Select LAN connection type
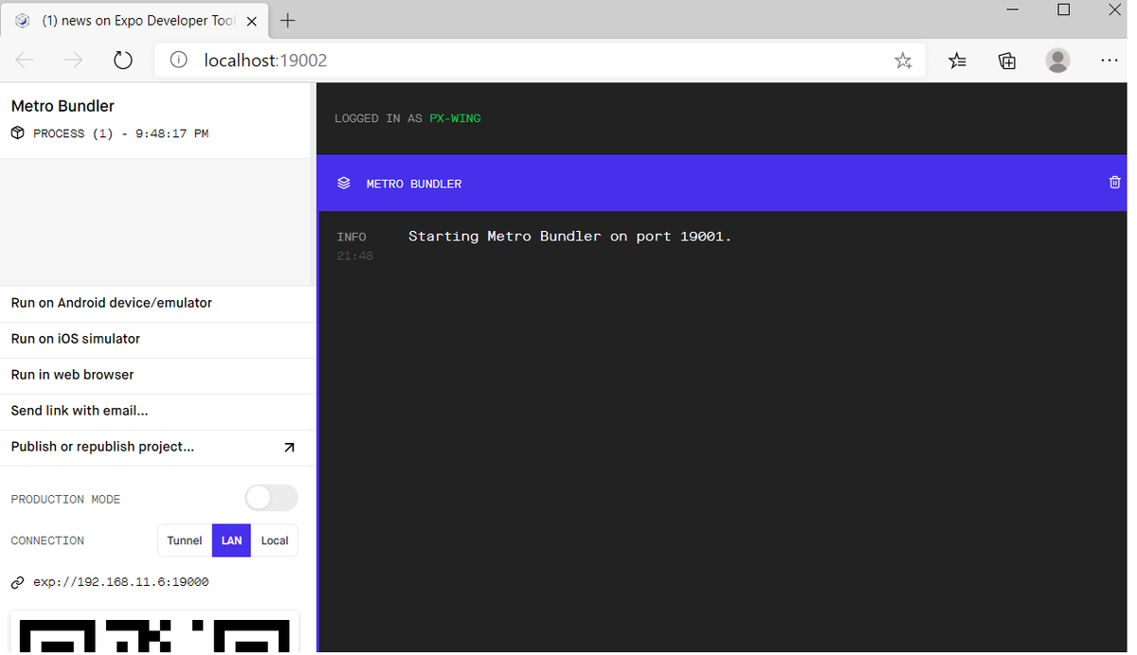The height and width of the screenshot is (655, 1137). point(231,540)
